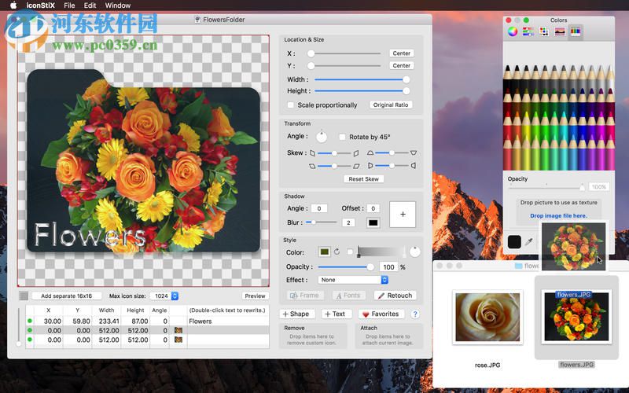Click the black shadow color swatch

[373, 222]
